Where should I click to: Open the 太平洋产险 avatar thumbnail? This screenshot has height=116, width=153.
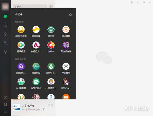16,107
